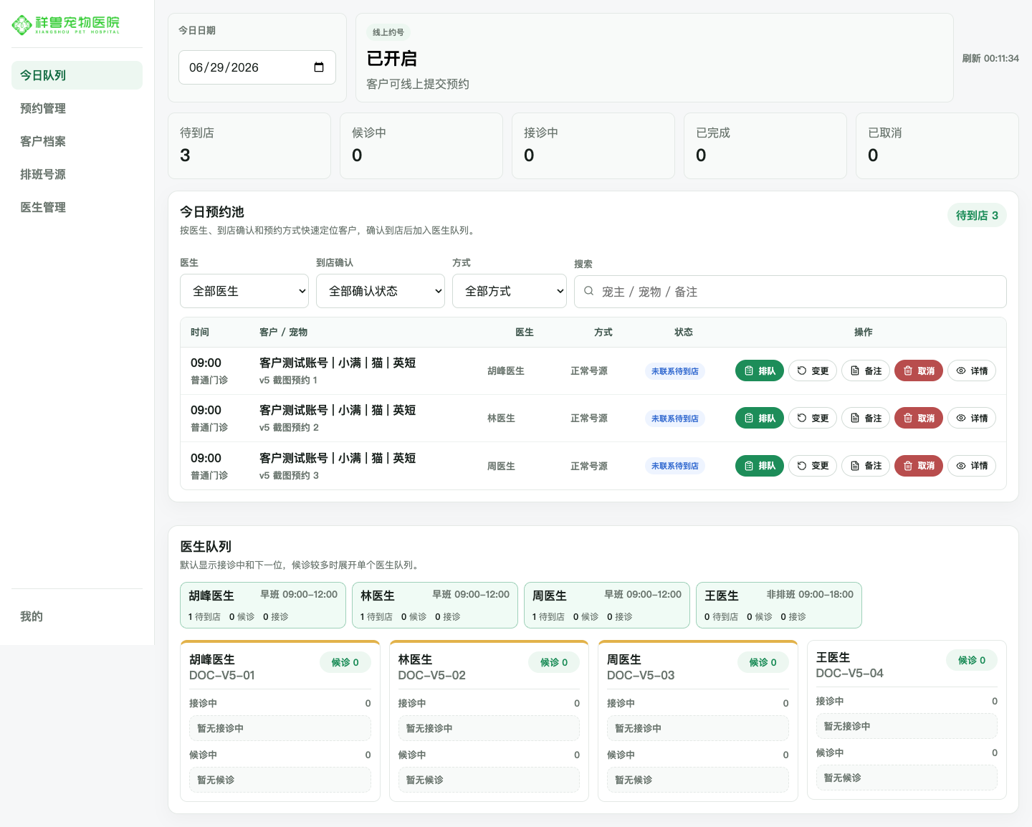Click the 祥兽宠物医院 logo
1032x827 pixels.
point(66,25)
